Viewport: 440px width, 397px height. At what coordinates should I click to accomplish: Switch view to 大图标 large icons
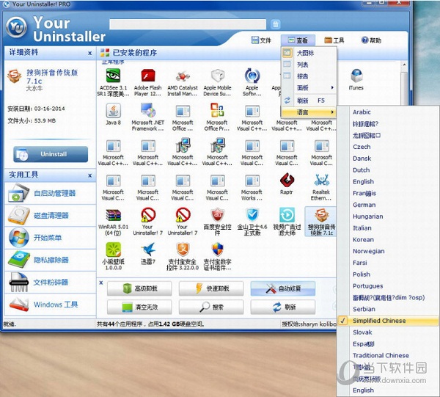309,53
